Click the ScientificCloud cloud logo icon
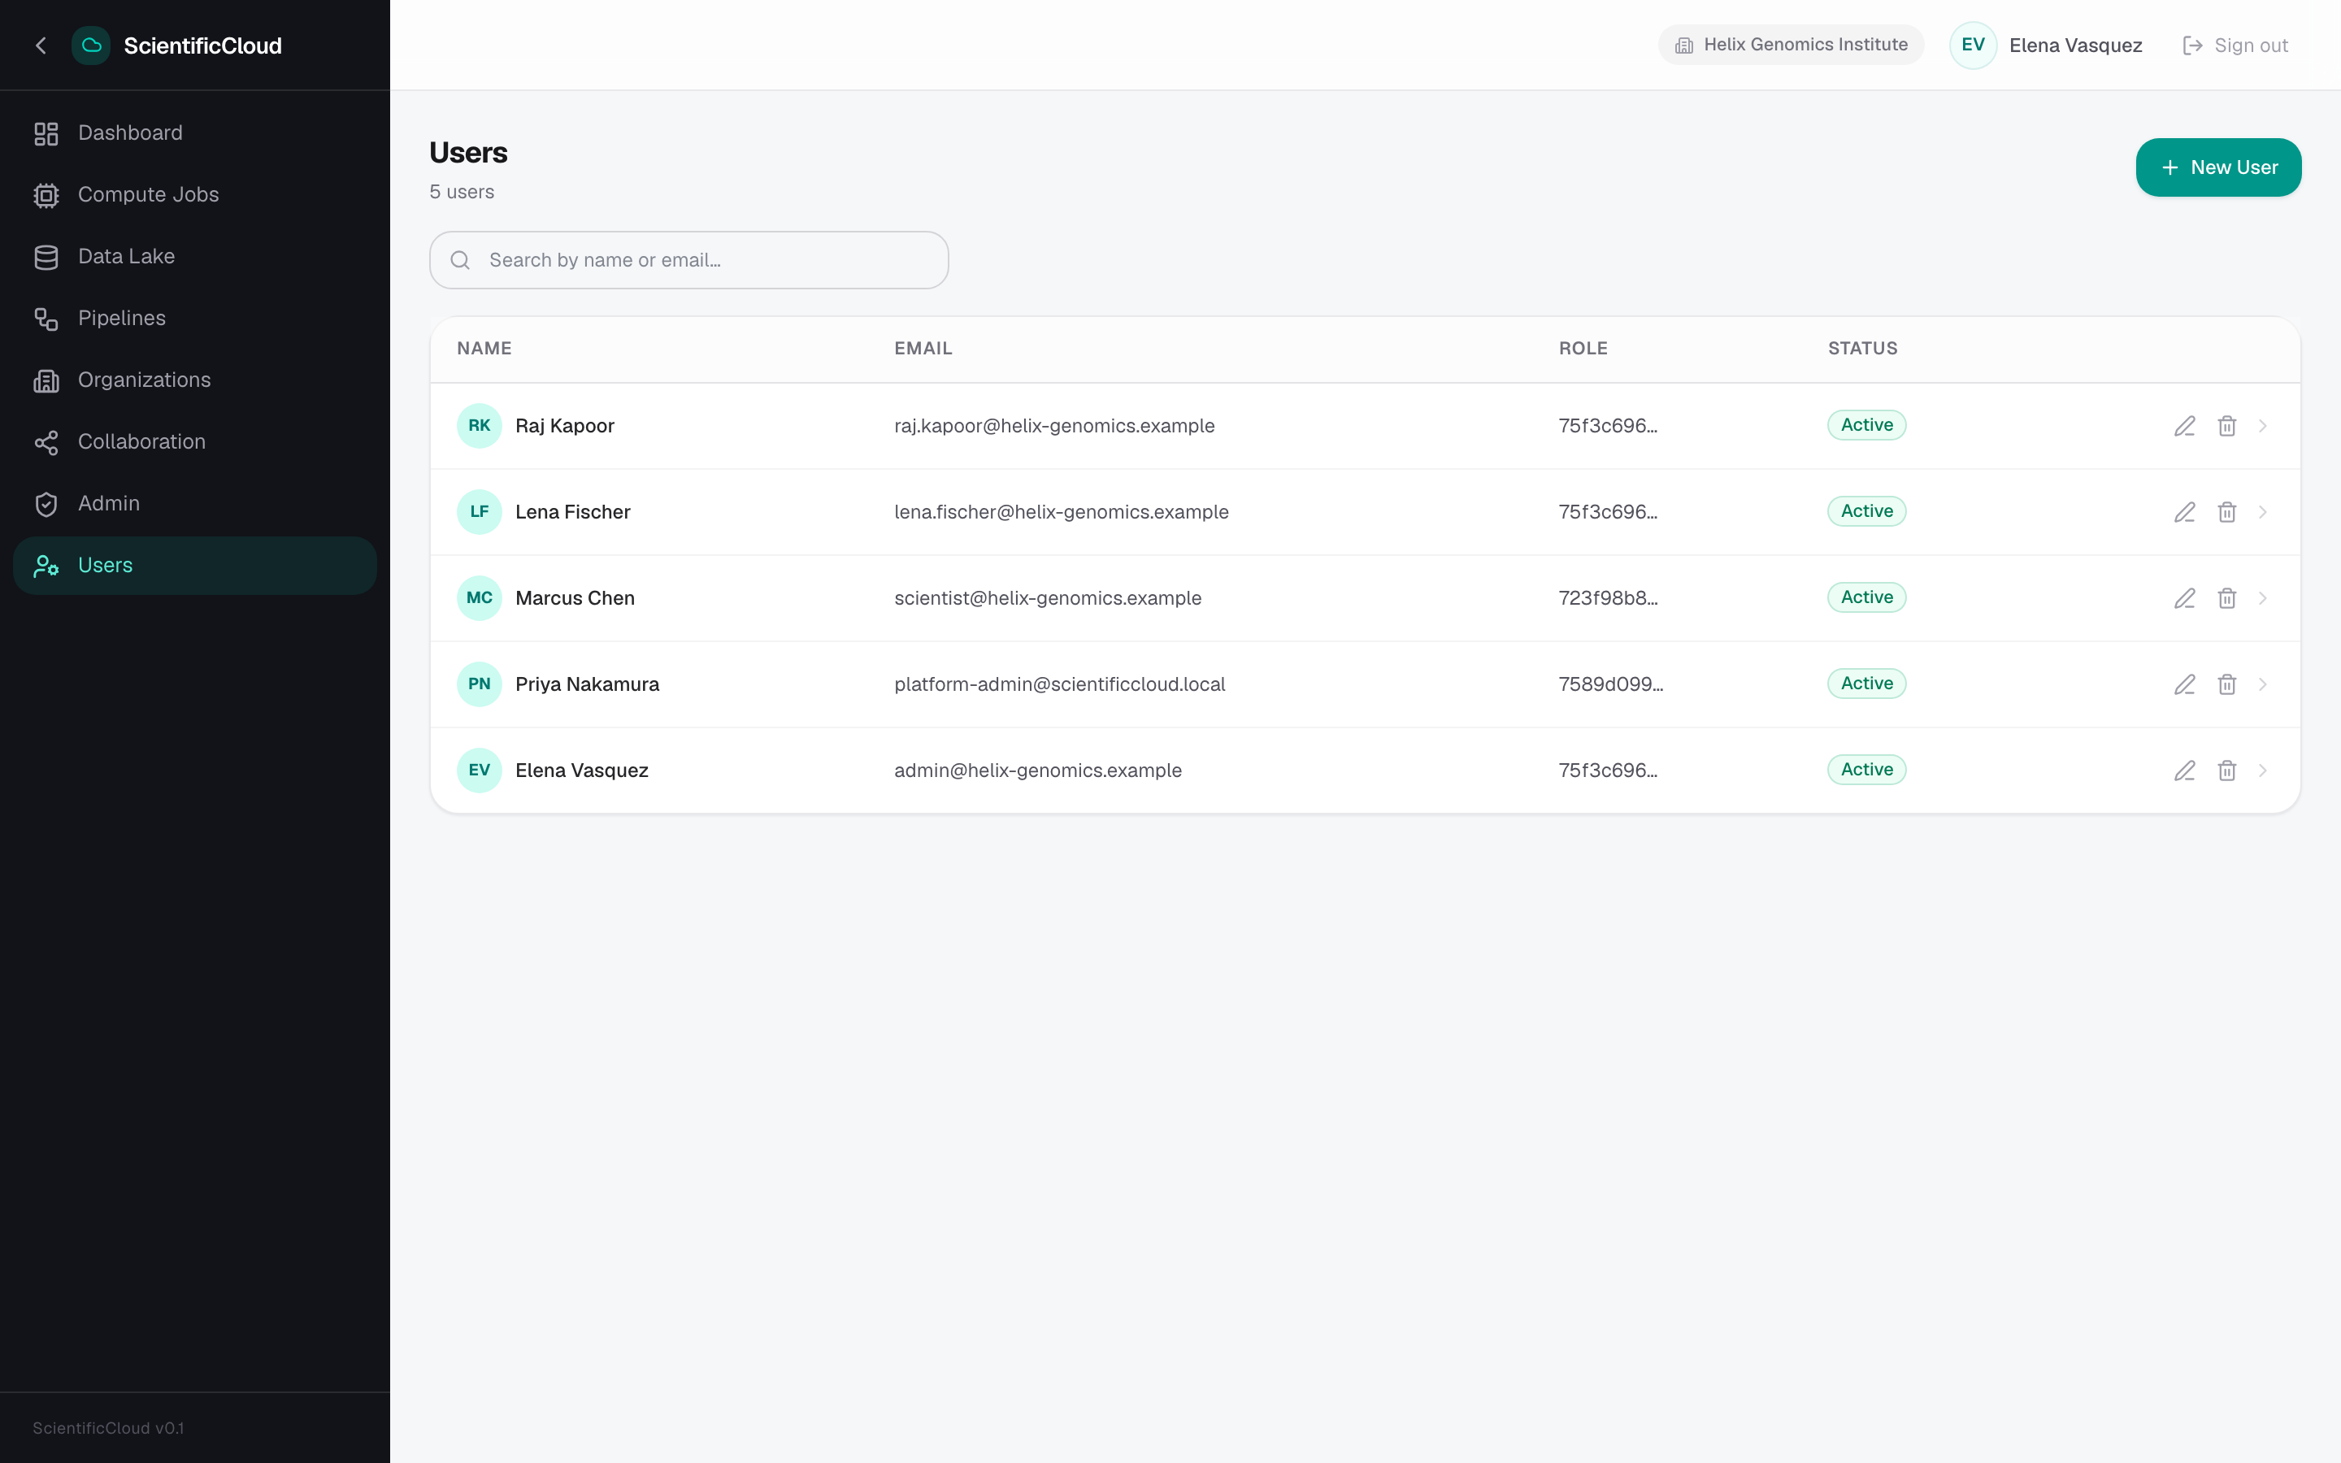2341x1463 pixels. click(91, 46)
